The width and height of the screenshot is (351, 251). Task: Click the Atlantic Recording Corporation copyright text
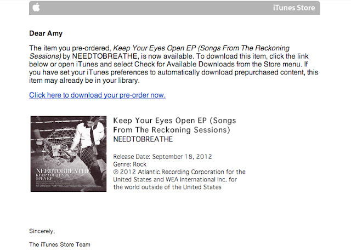(179, 179)
